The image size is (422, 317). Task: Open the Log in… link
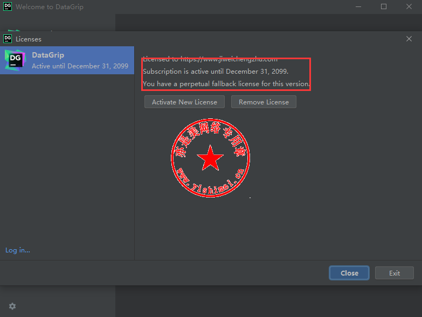pyautogui.click(x=18, y=250)
